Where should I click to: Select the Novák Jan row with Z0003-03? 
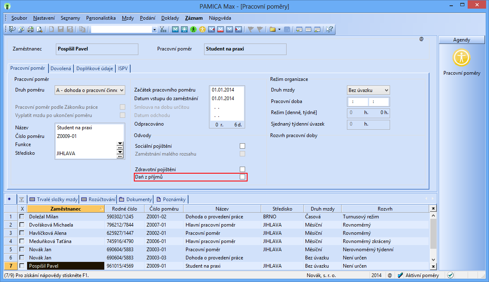point(217,258)
